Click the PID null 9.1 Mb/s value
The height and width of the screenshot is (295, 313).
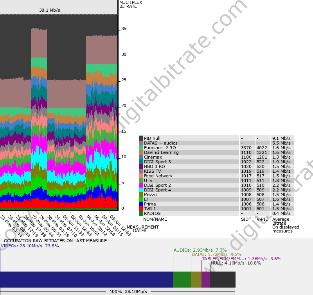point(281,138)
